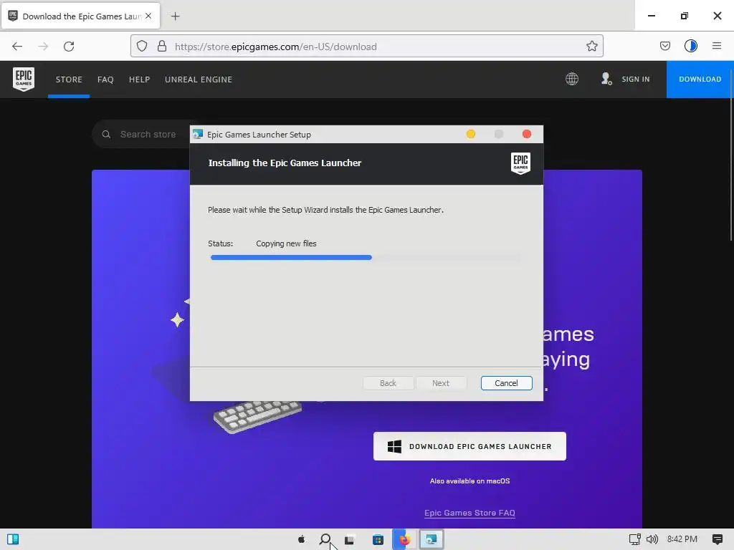This screenshot has height=550, width=734.
Task: Focus the Search store field
Action: [x=148, y=134]
